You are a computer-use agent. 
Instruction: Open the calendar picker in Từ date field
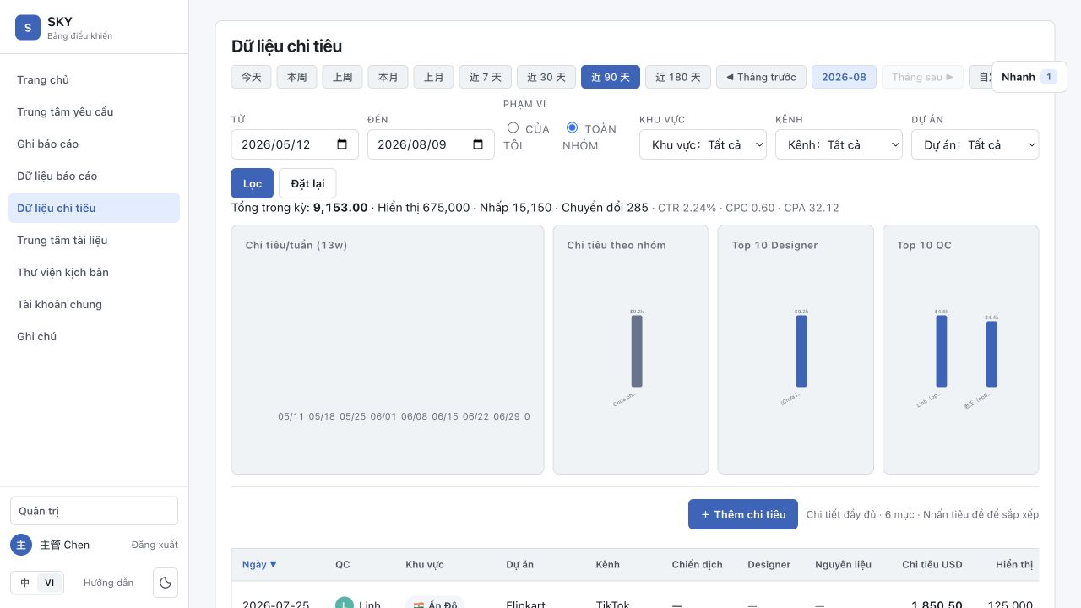point(342,144)
